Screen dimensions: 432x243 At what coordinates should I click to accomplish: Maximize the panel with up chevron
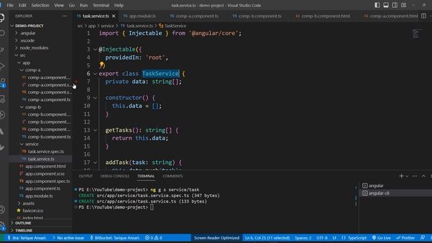424,176
